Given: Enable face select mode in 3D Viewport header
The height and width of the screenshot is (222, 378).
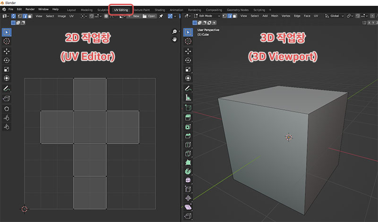Looking at the screenshot, I should pyautogui.click(x=235, y=16).
